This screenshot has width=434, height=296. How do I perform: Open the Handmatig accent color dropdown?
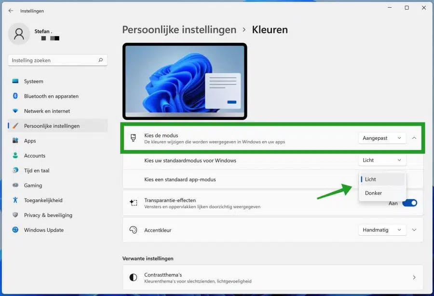tap(382, 230)
